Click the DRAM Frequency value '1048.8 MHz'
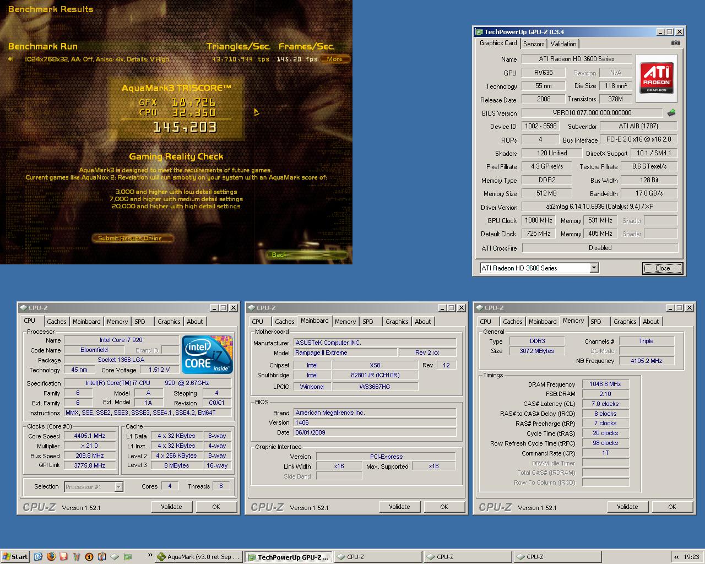The height and width of the screenshot is (564, 705). tap(605, 384)
